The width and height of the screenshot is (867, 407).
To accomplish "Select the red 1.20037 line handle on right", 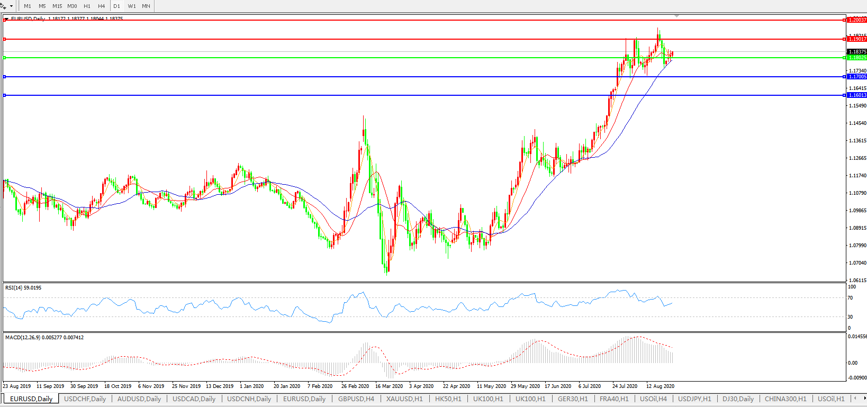I will coord(844,20).
